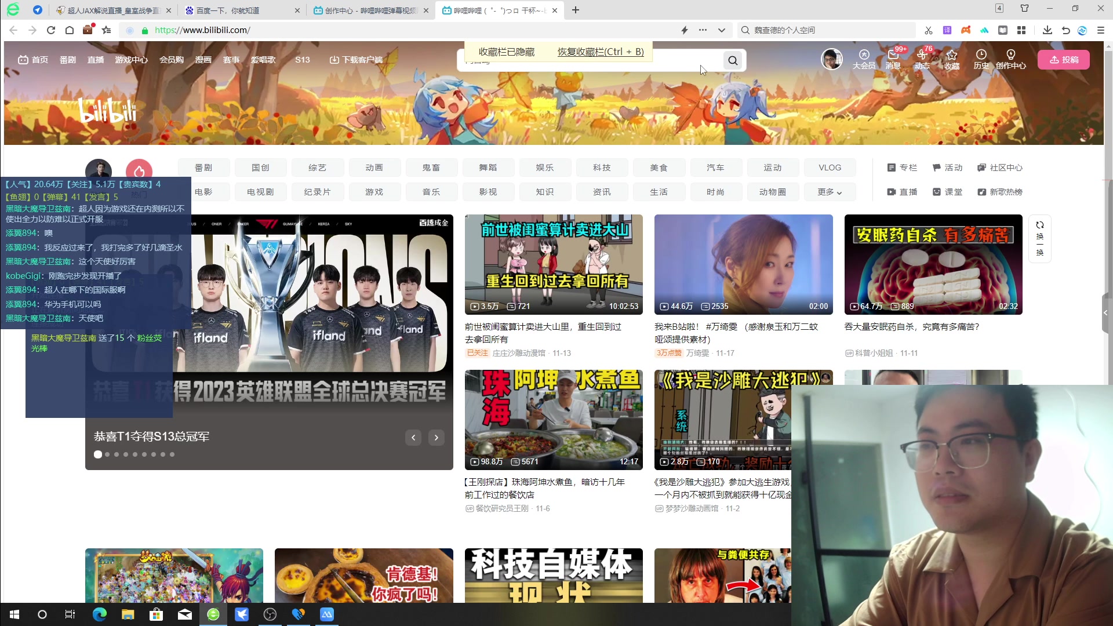The image size is (1113, 626).
Task: Open 大会员 membership icon
Action: pos(864,59)
